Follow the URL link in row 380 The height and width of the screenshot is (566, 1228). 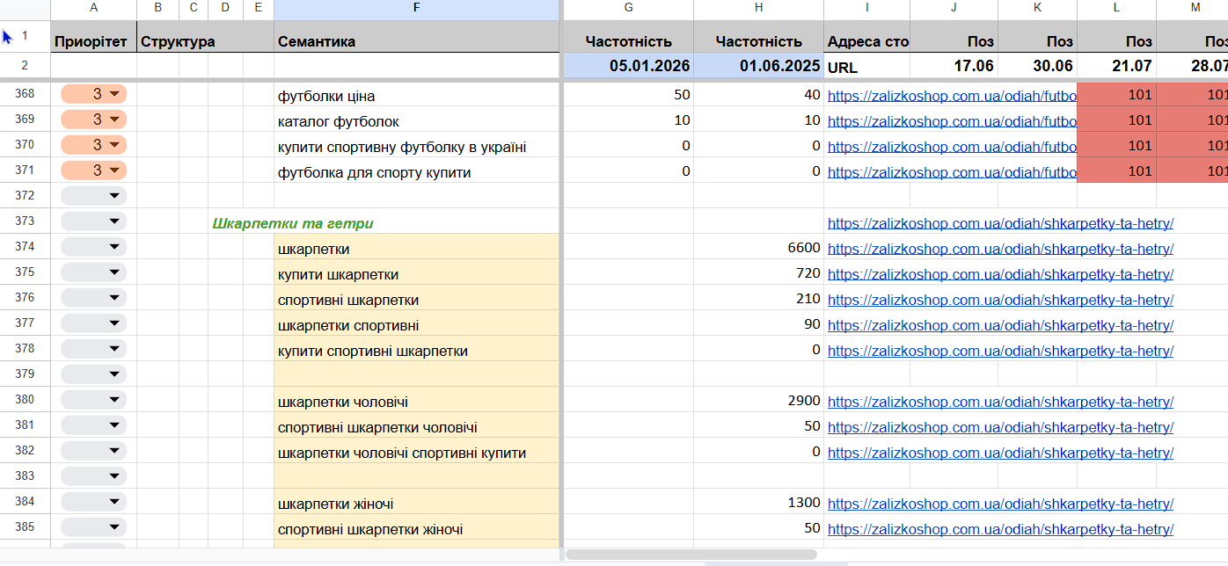1000,402
